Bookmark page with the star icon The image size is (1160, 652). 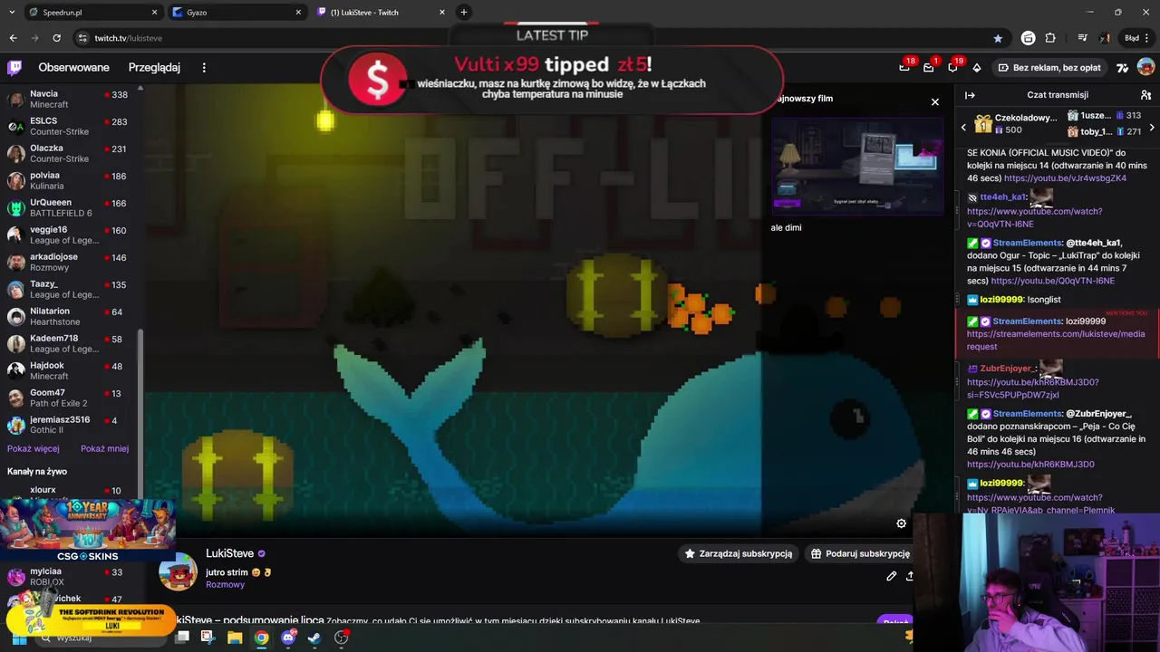pyautogui.click(x=998, y=38)
